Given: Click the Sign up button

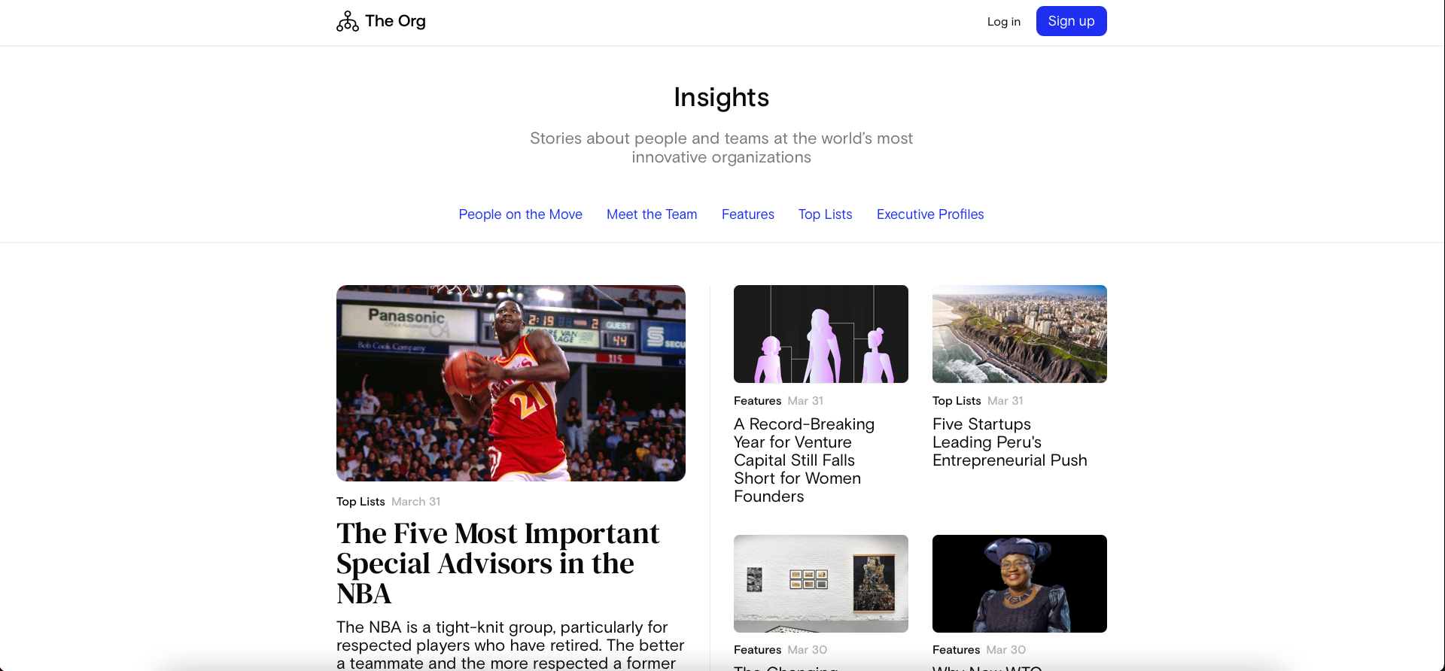Looking at the screenshot, I should click(1071, 21).
